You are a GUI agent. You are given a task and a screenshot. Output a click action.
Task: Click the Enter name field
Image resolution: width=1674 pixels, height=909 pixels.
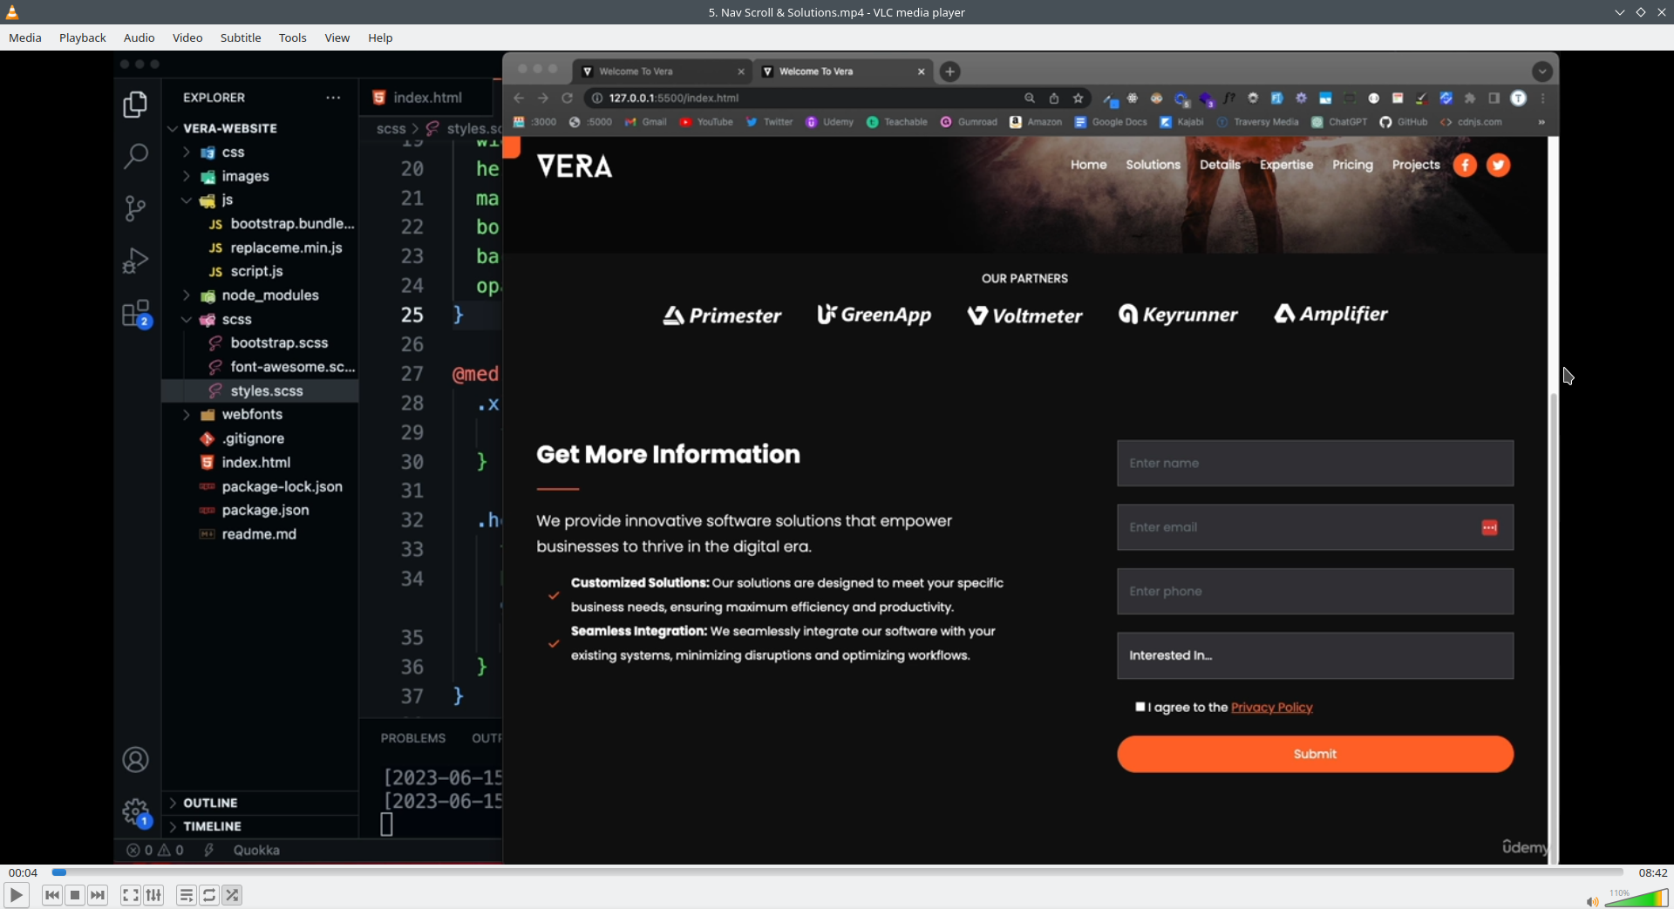pos(1315,463)
